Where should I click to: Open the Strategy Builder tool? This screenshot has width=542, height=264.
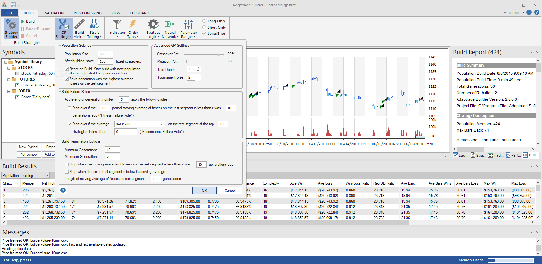[x=11, y=29]
